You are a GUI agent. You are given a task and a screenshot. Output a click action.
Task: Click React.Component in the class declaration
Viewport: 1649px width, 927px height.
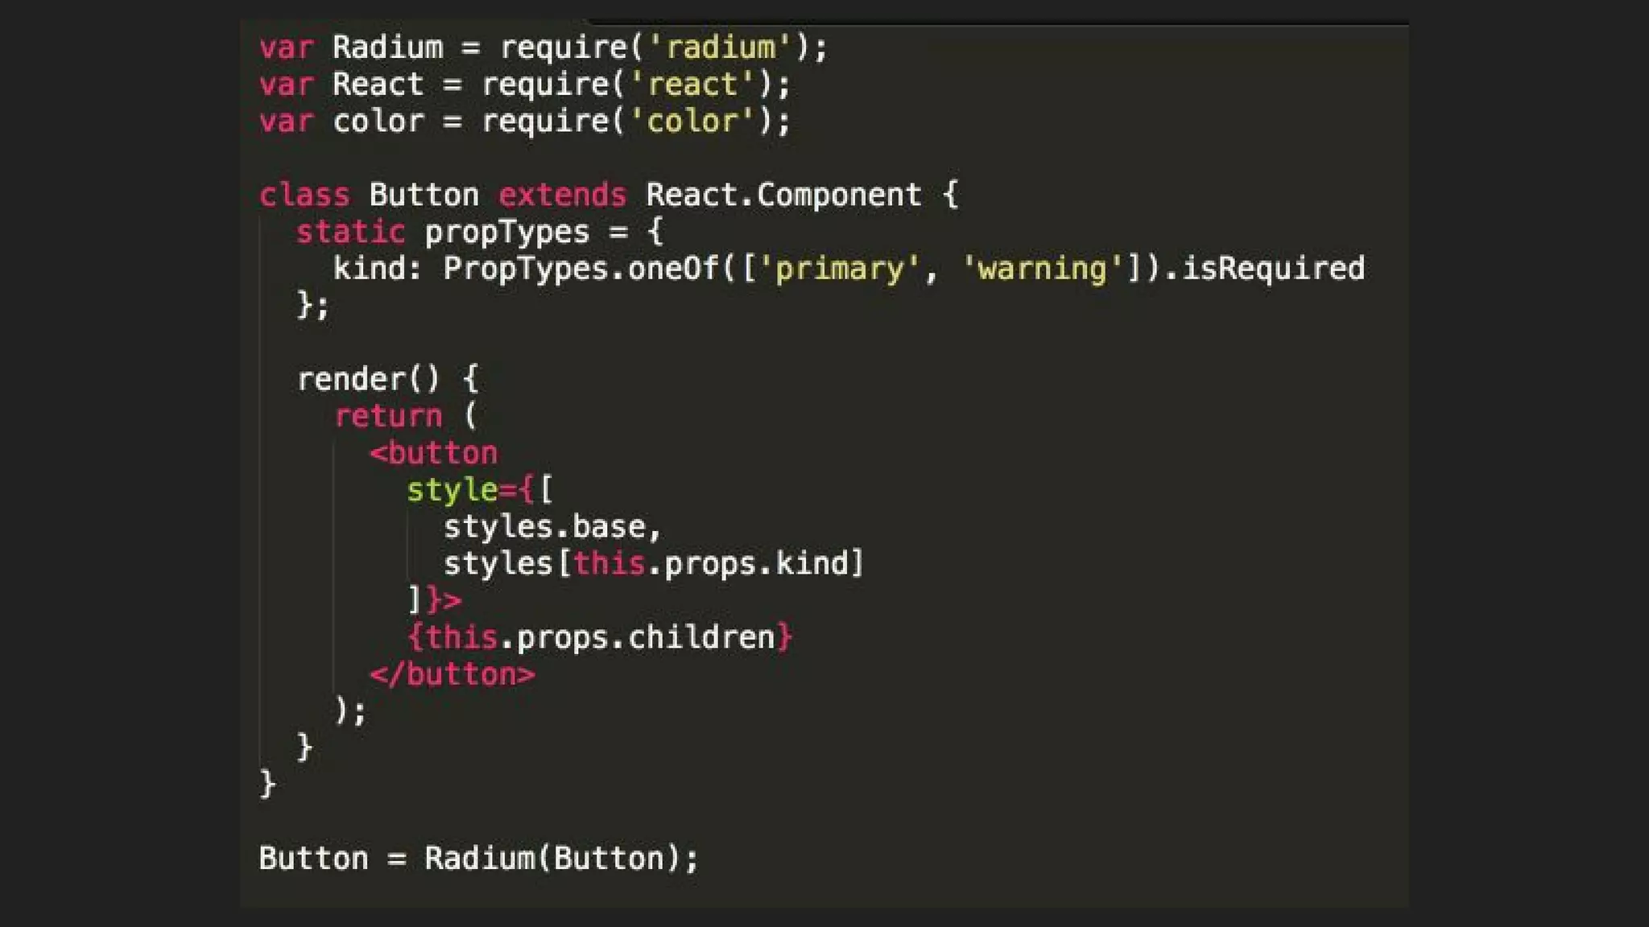(783, 196)
